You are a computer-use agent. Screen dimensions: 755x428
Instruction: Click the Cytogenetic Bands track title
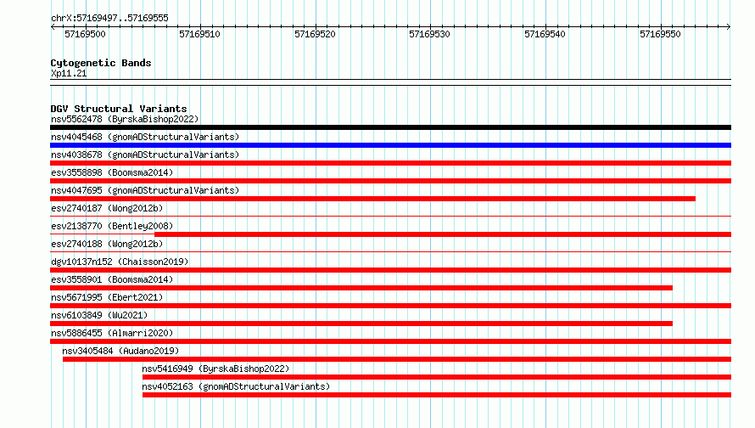[101, 63]
